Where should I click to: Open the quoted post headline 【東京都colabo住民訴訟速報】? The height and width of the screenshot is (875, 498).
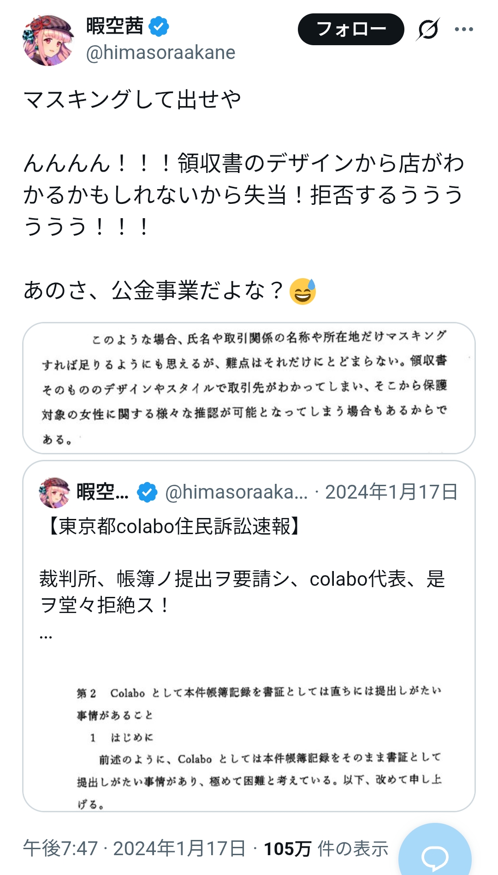pos(174,526)
